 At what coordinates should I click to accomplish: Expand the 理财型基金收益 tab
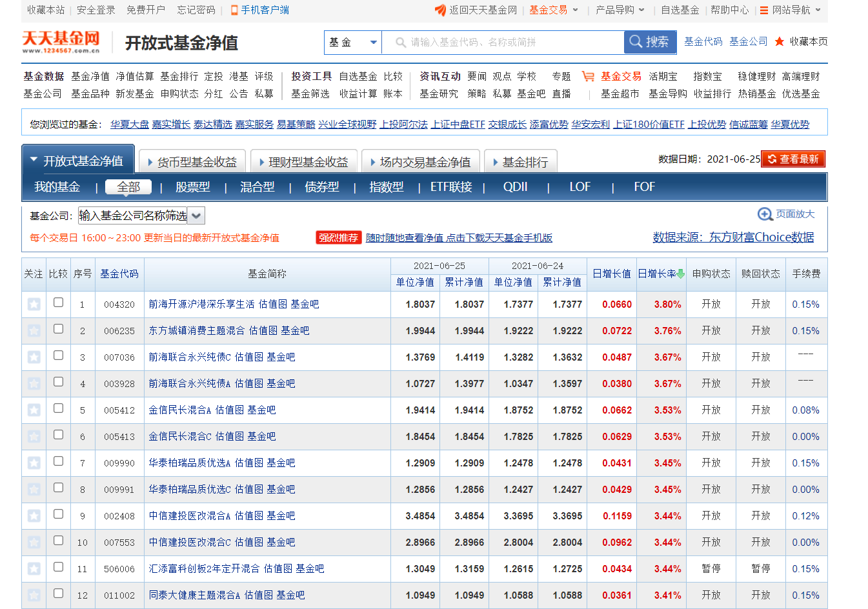pos(303,162)
